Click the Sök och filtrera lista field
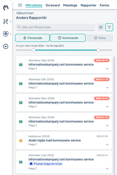 pos(56,27)
